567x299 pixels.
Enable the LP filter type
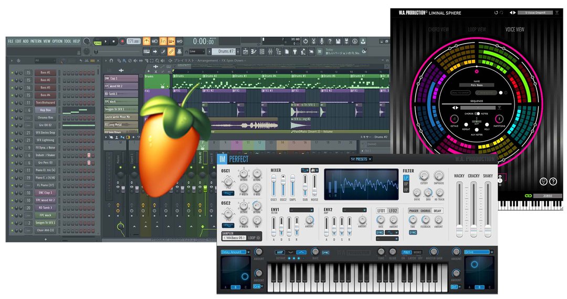coord(406,179)
